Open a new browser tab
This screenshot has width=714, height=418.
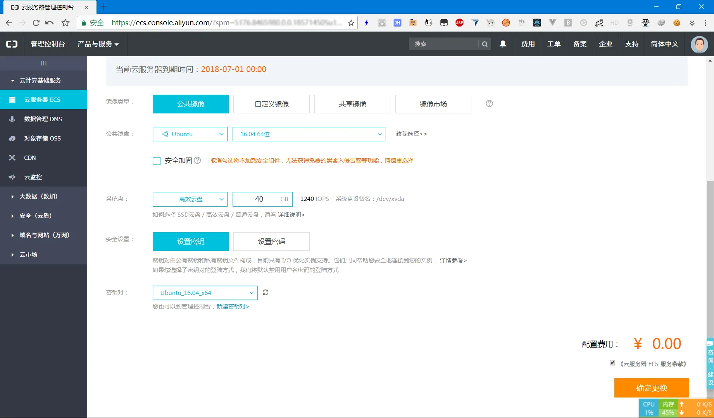click(x=103, y=7)
